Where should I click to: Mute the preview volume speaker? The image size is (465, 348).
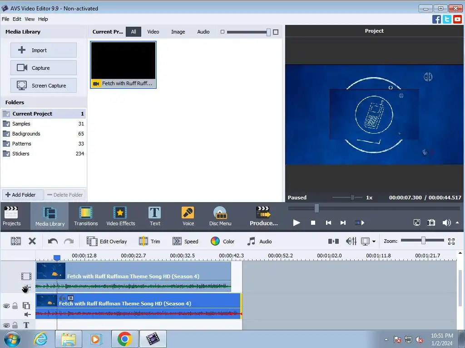point(446,222)
